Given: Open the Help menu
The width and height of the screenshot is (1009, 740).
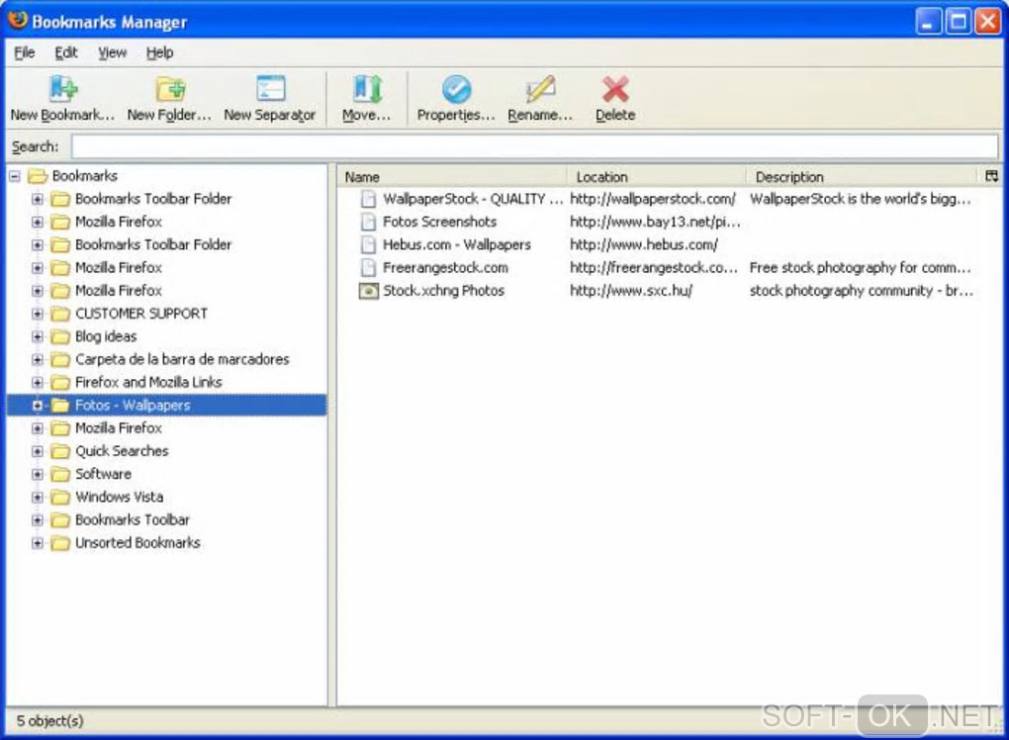Looking at the screenshot, I should [x=159, y=52].
